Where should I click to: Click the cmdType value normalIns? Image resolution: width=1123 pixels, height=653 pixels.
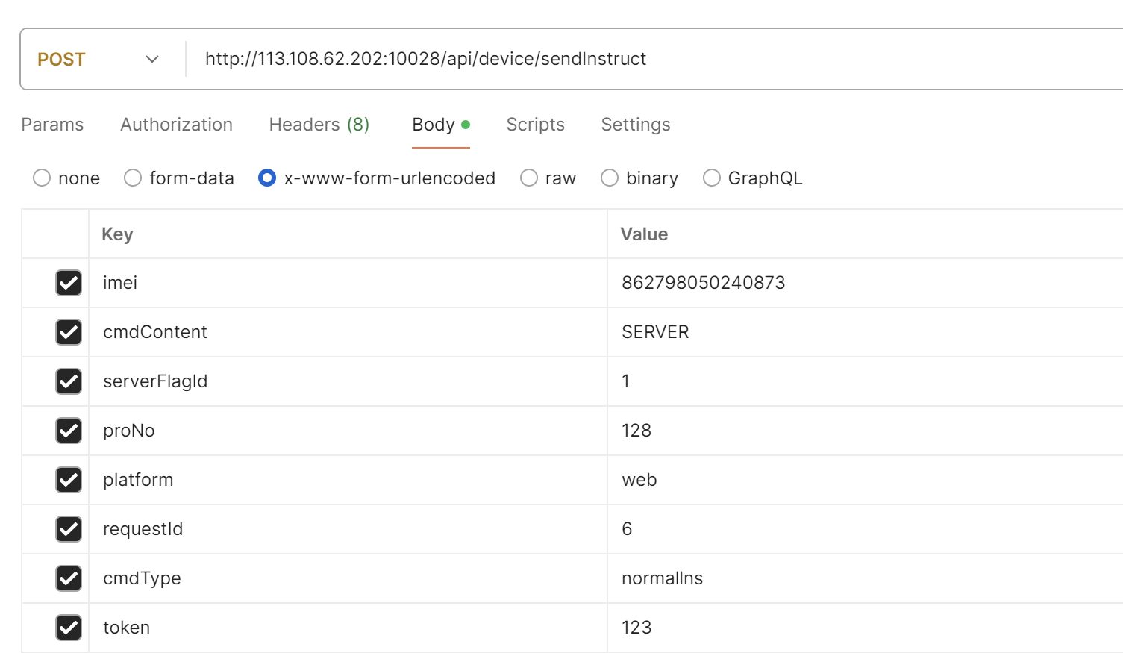coord(662,578)
